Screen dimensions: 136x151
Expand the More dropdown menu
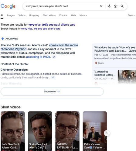[x=83, y=15]
